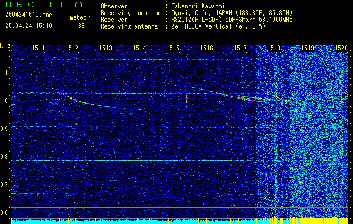This screenshot has height=224, width=353.
Task: Click the Receiving antenna label
Action: coord(129,26)
